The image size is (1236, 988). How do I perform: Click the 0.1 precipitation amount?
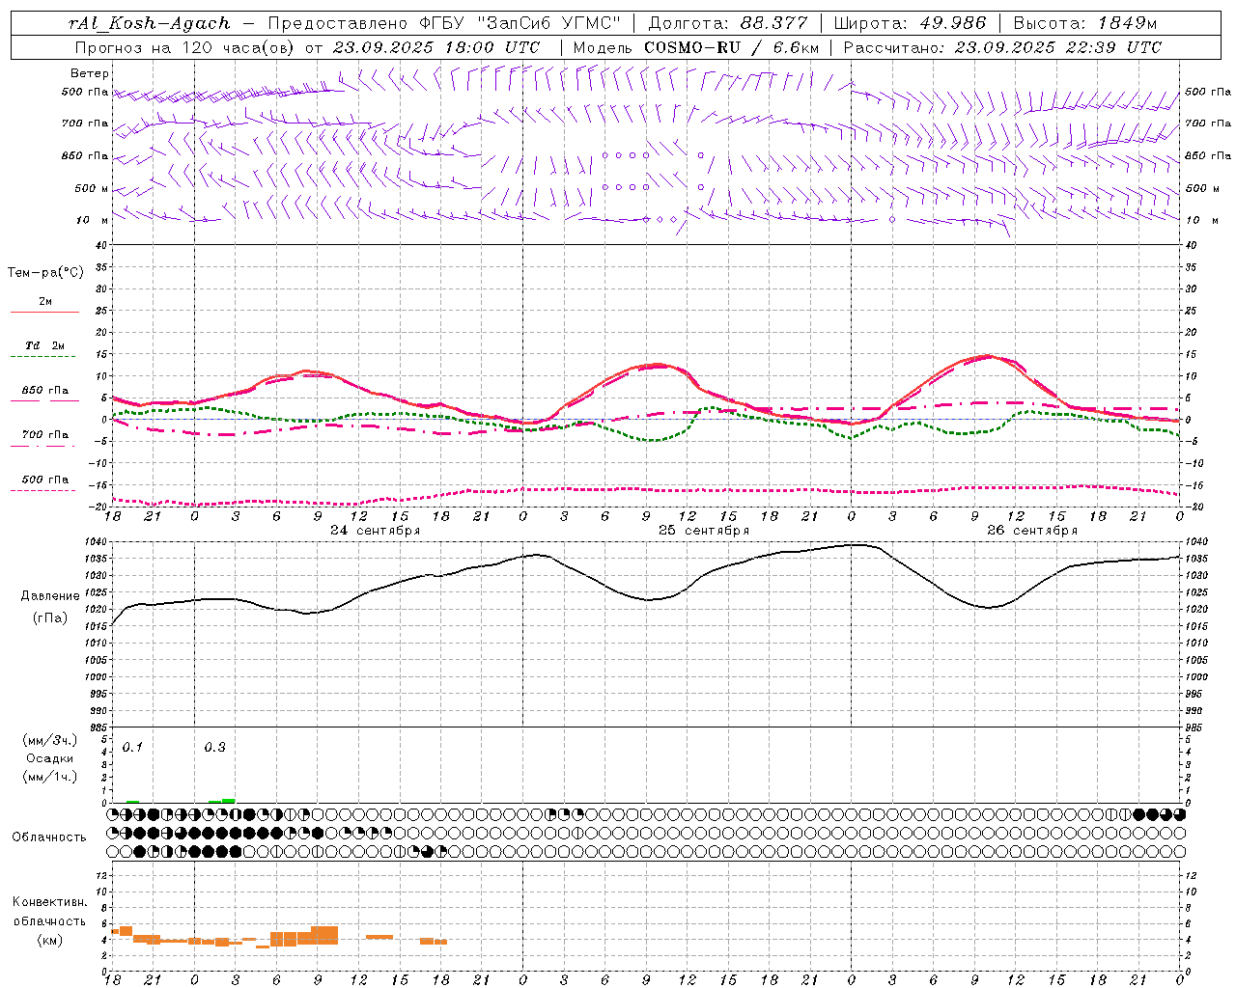(x=132, y=748)
